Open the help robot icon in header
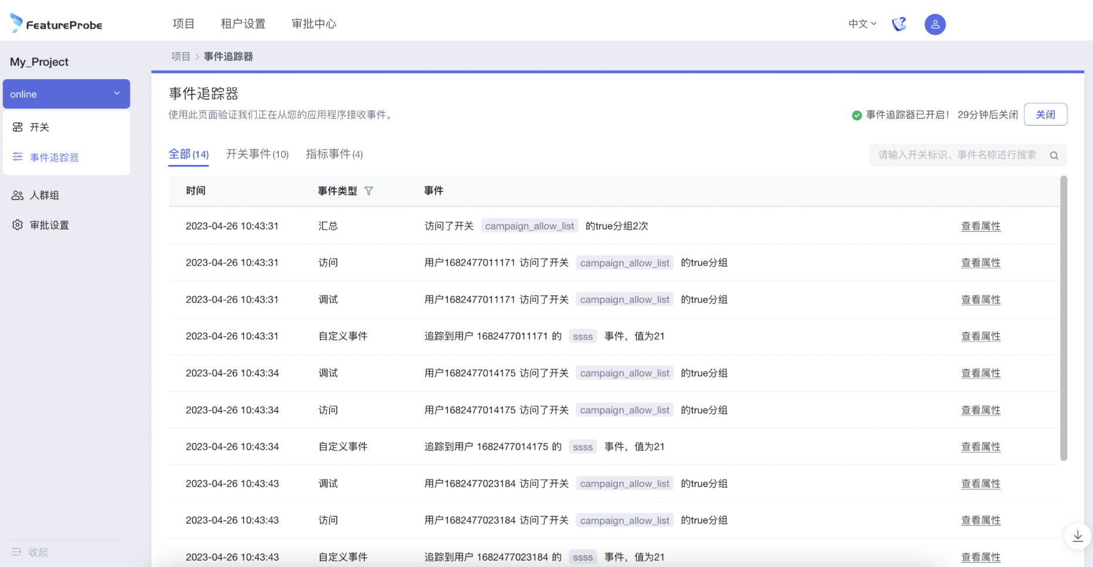The image size is (1093, 567). [899, 24]
